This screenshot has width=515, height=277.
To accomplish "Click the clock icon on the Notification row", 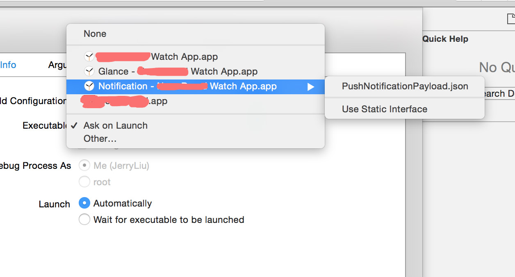I will pos(89,86).
